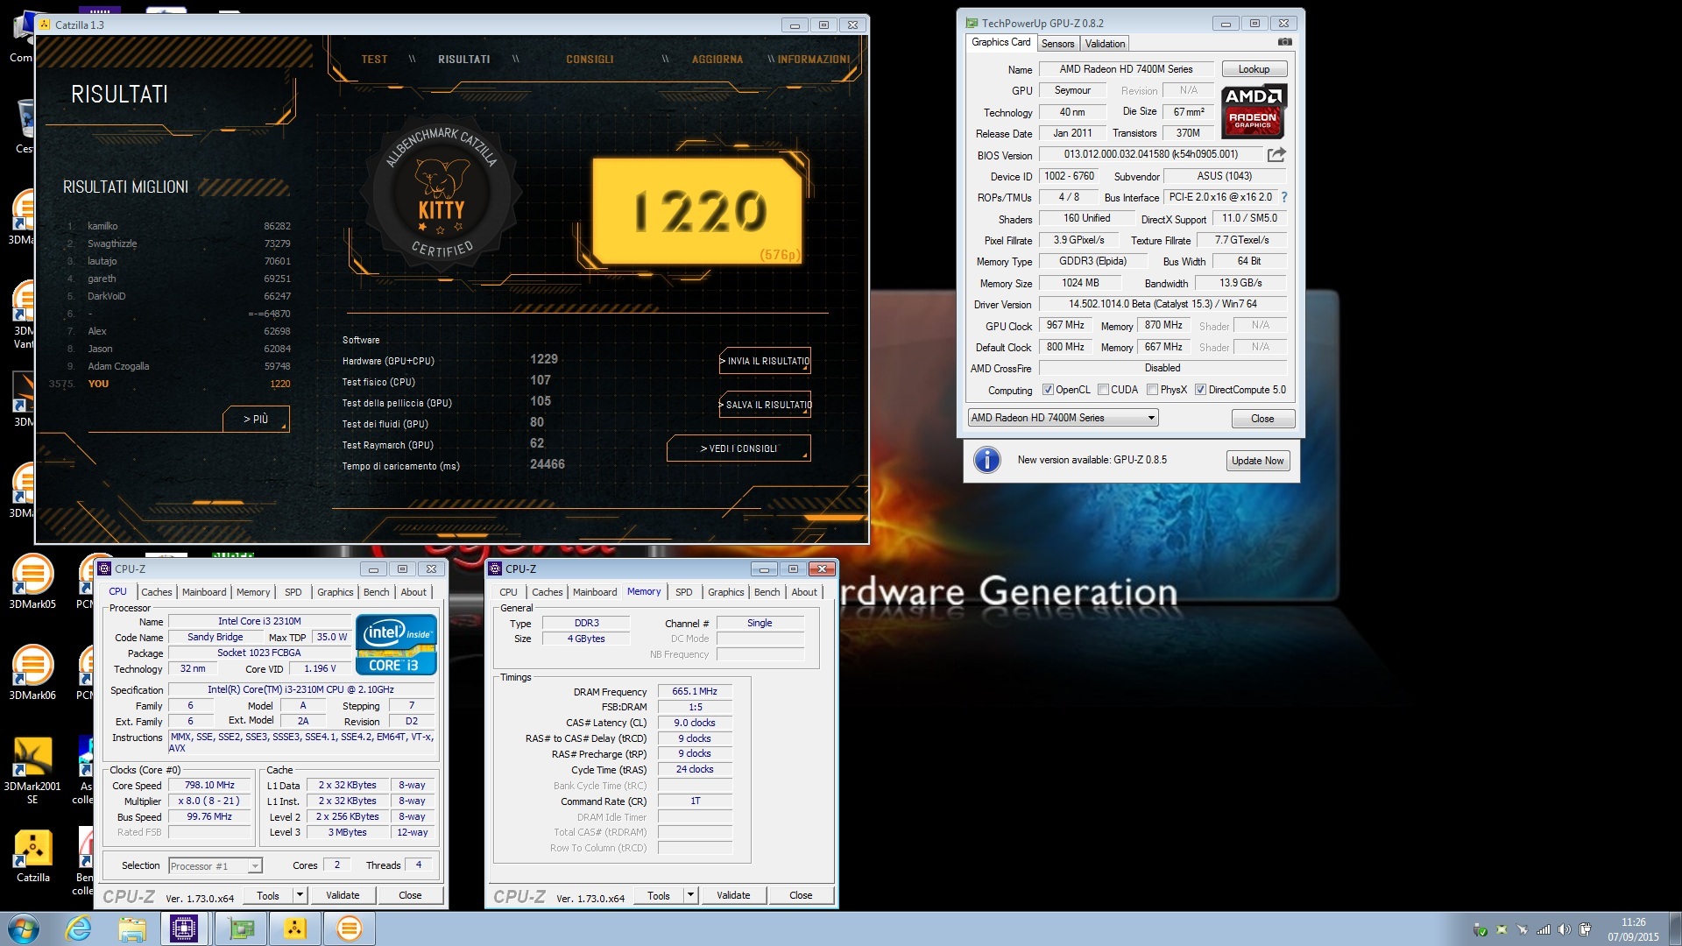This screenshot has width=1682, height=946.
Task: Open the Mainboard tab in left CPU-Z
Action: pos(204,592)
